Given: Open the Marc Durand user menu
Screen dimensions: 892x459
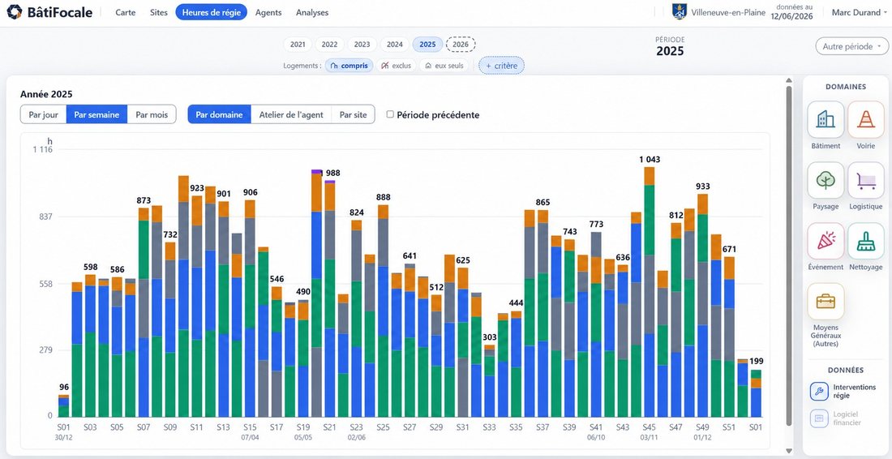Looking at the screenshot, I should tap(860, 12).
